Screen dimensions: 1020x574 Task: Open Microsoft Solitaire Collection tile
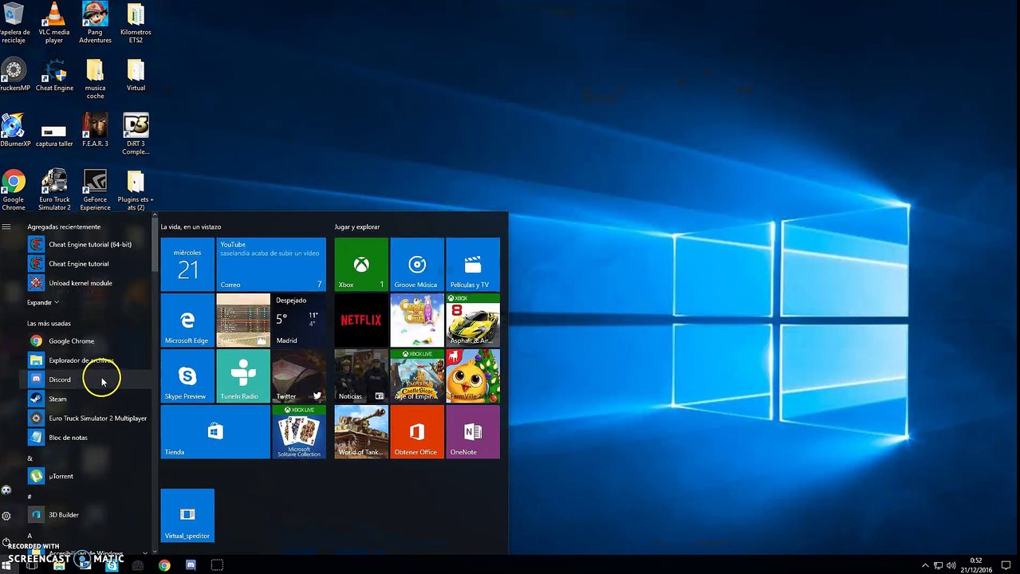pos(299,432)
